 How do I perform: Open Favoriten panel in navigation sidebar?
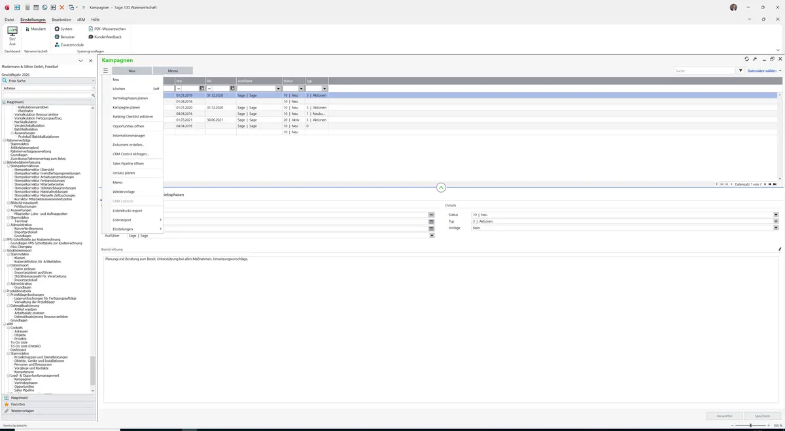click(48, 404)
